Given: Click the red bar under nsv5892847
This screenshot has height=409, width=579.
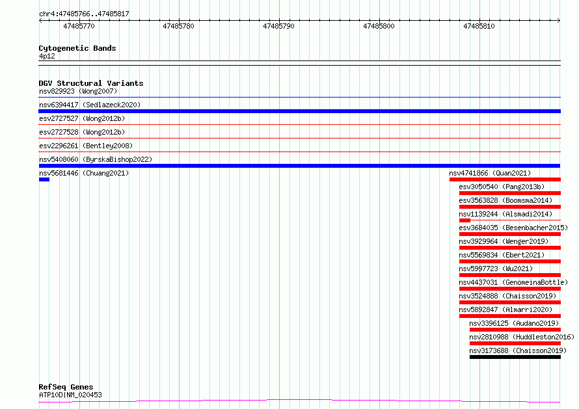Looking at the screenshot, I should [x=510, y=316].
